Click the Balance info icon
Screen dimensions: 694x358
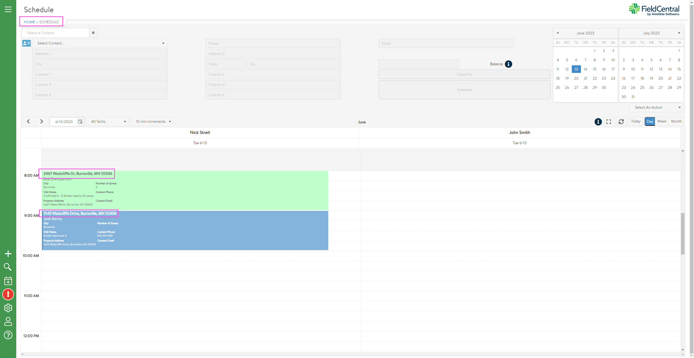tap(508, 64)
